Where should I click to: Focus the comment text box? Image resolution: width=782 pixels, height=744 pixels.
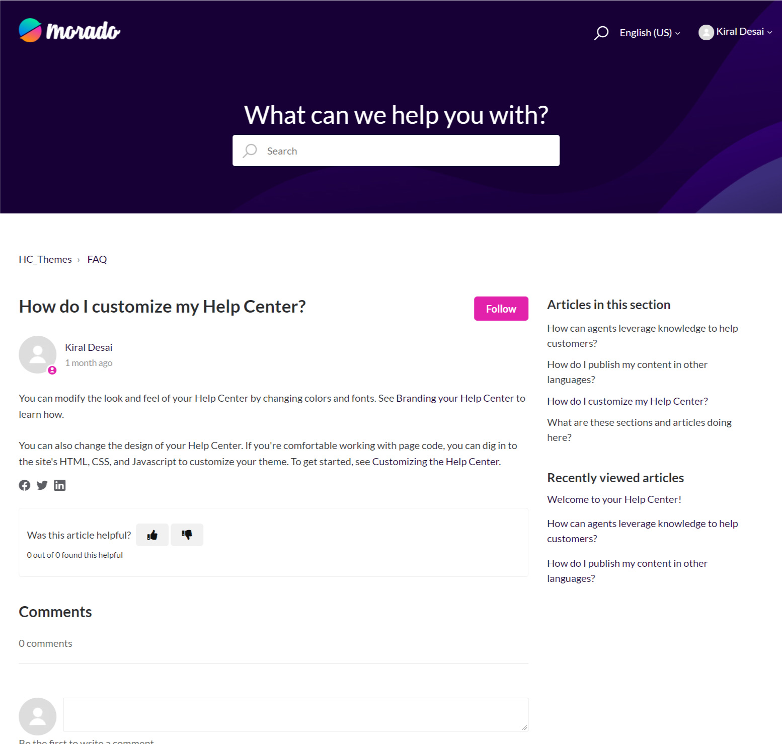click(x=295, y=714)
